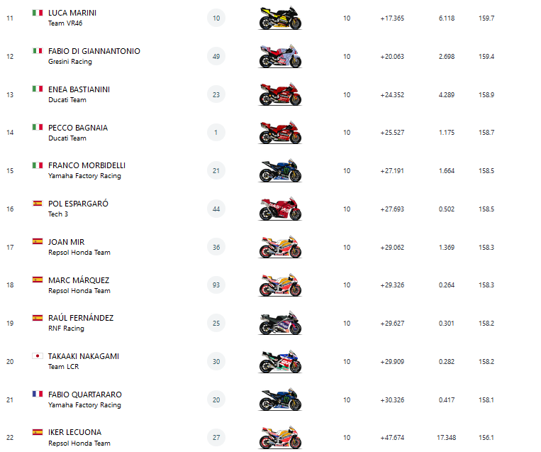
Task: Click Fabio Di Giannantonio's Gresini bike image
Action: [280, 56]
